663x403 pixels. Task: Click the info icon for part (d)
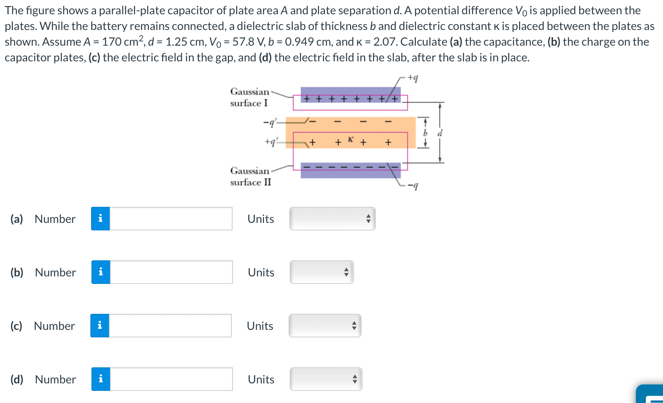point(100,379)
